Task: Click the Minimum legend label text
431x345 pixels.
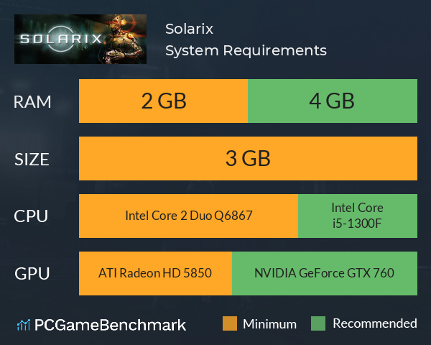Action: 269,324
